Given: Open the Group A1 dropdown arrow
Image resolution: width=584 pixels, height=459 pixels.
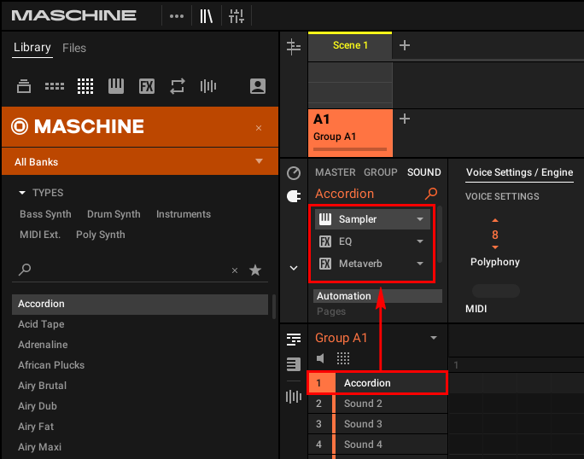Looking at the screenshot, I should [434, 338].
